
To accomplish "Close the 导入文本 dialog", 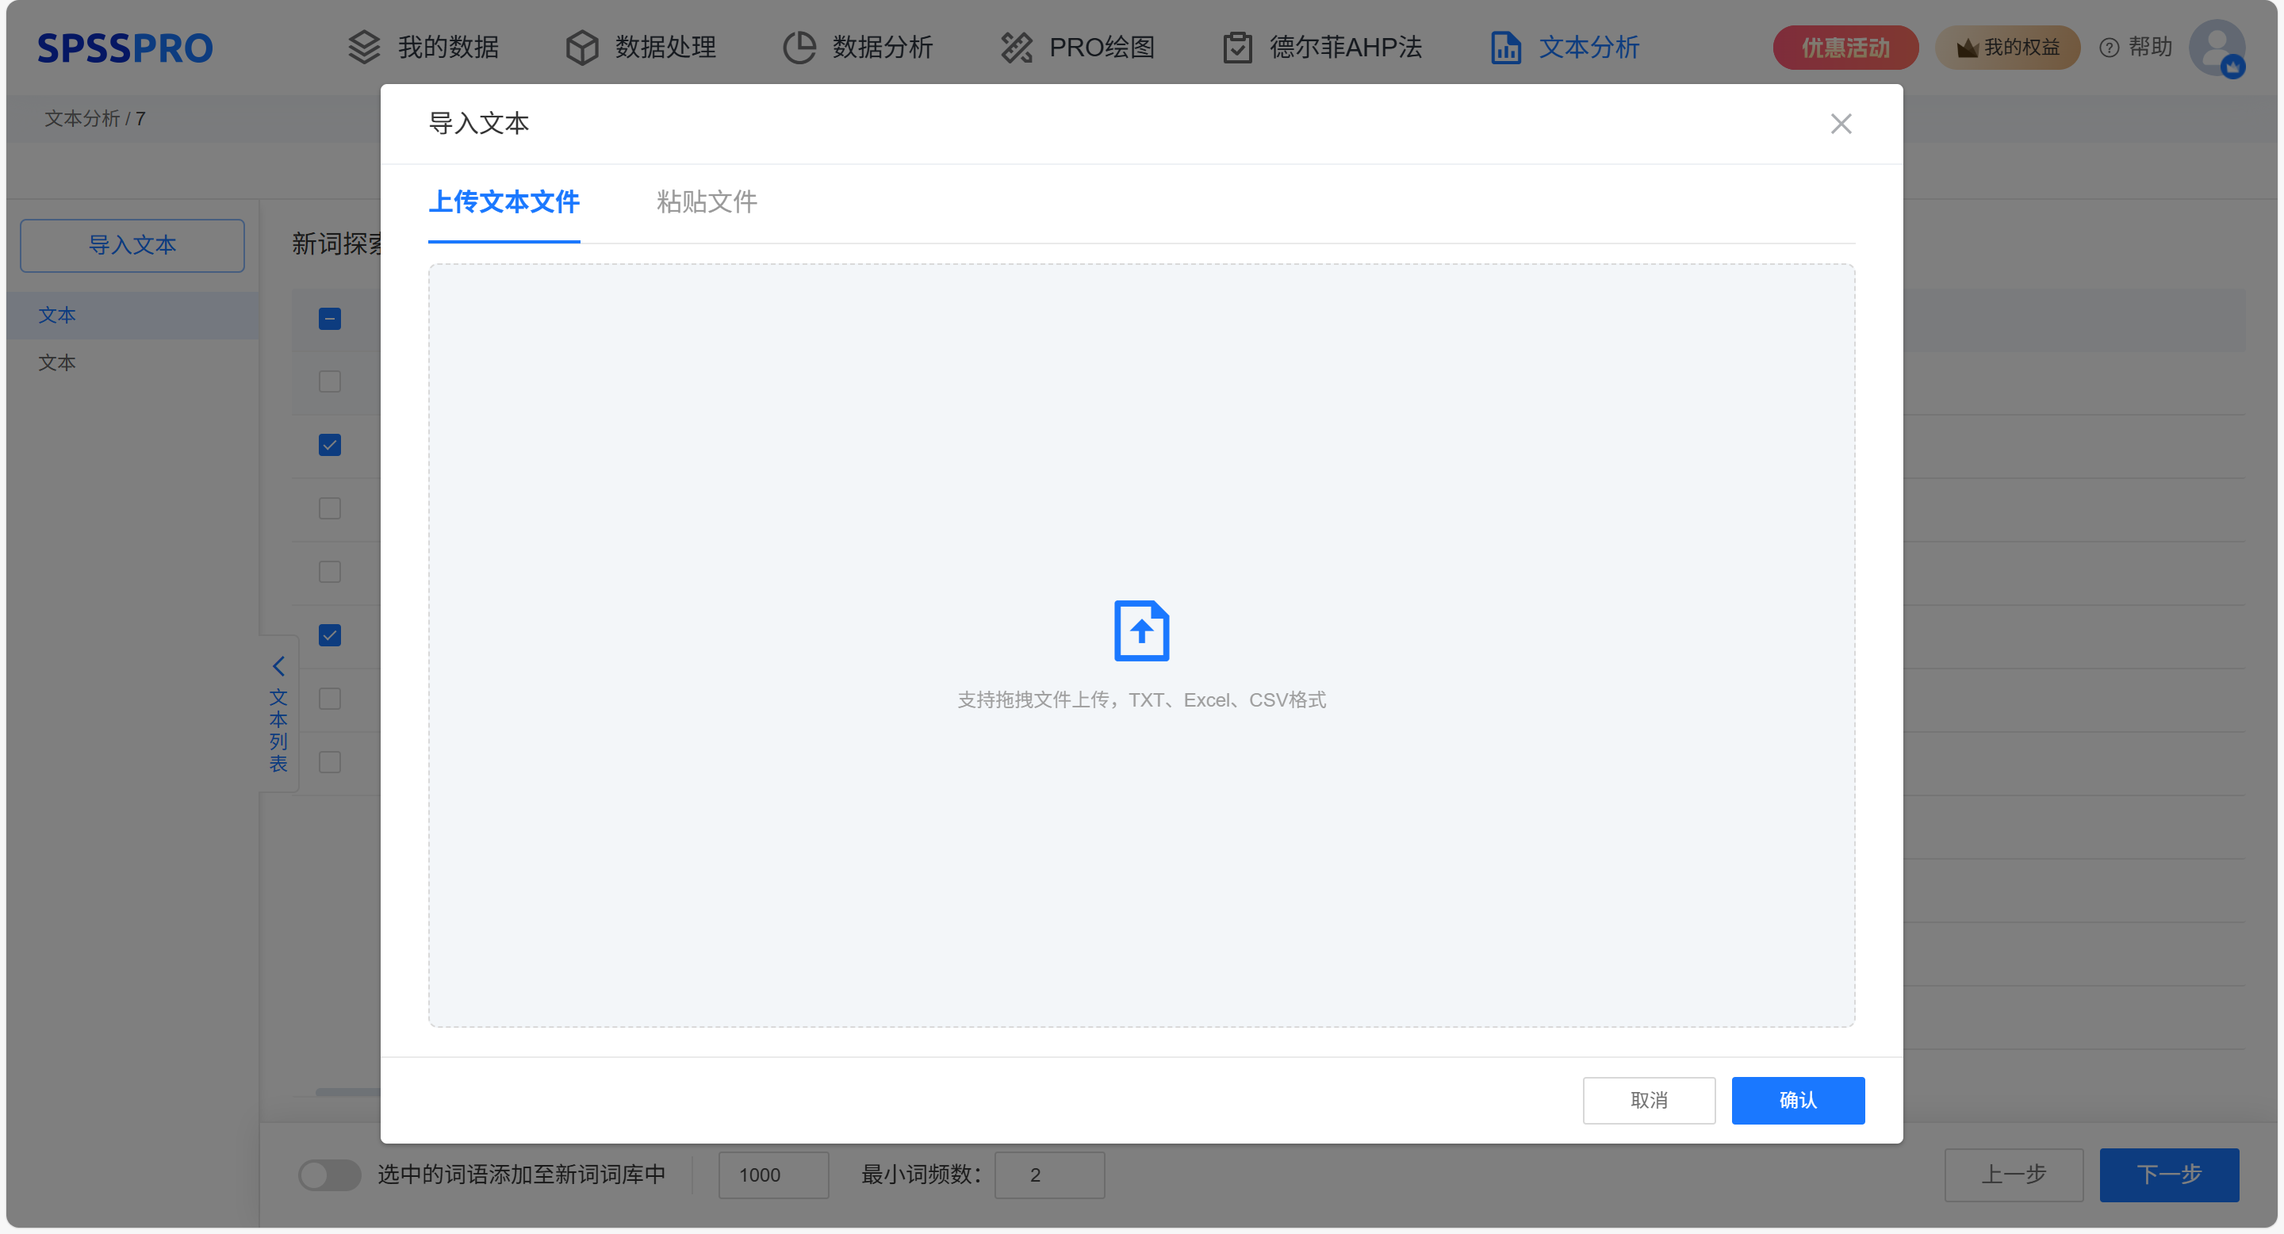I will (x=1841, y=123).
